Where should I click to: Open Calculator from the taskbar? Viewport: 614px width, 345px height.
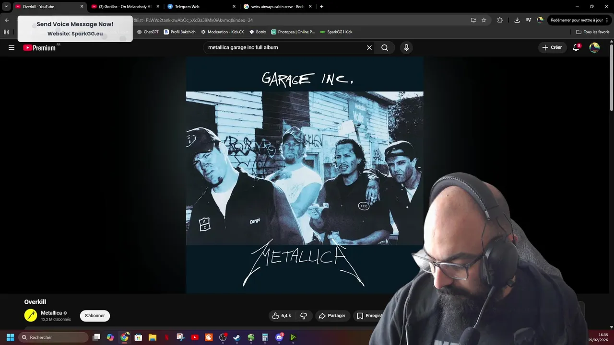pos(265,337)
